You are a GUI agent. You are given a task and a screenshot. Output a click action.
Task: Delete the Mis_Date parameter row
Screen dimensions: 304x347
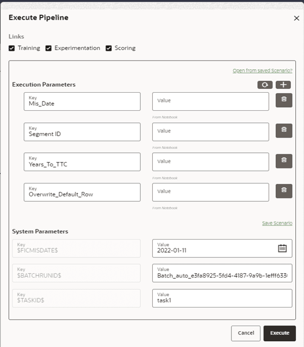coord(284,100)
